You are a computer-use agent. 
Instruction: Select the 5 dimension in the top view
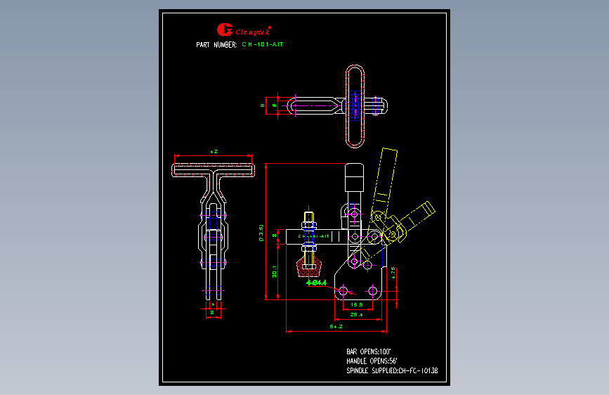[x=274, y=105]
